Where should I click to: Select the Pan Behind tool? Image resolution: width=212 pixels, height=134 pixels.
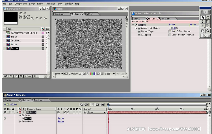[x=208, y=26]
